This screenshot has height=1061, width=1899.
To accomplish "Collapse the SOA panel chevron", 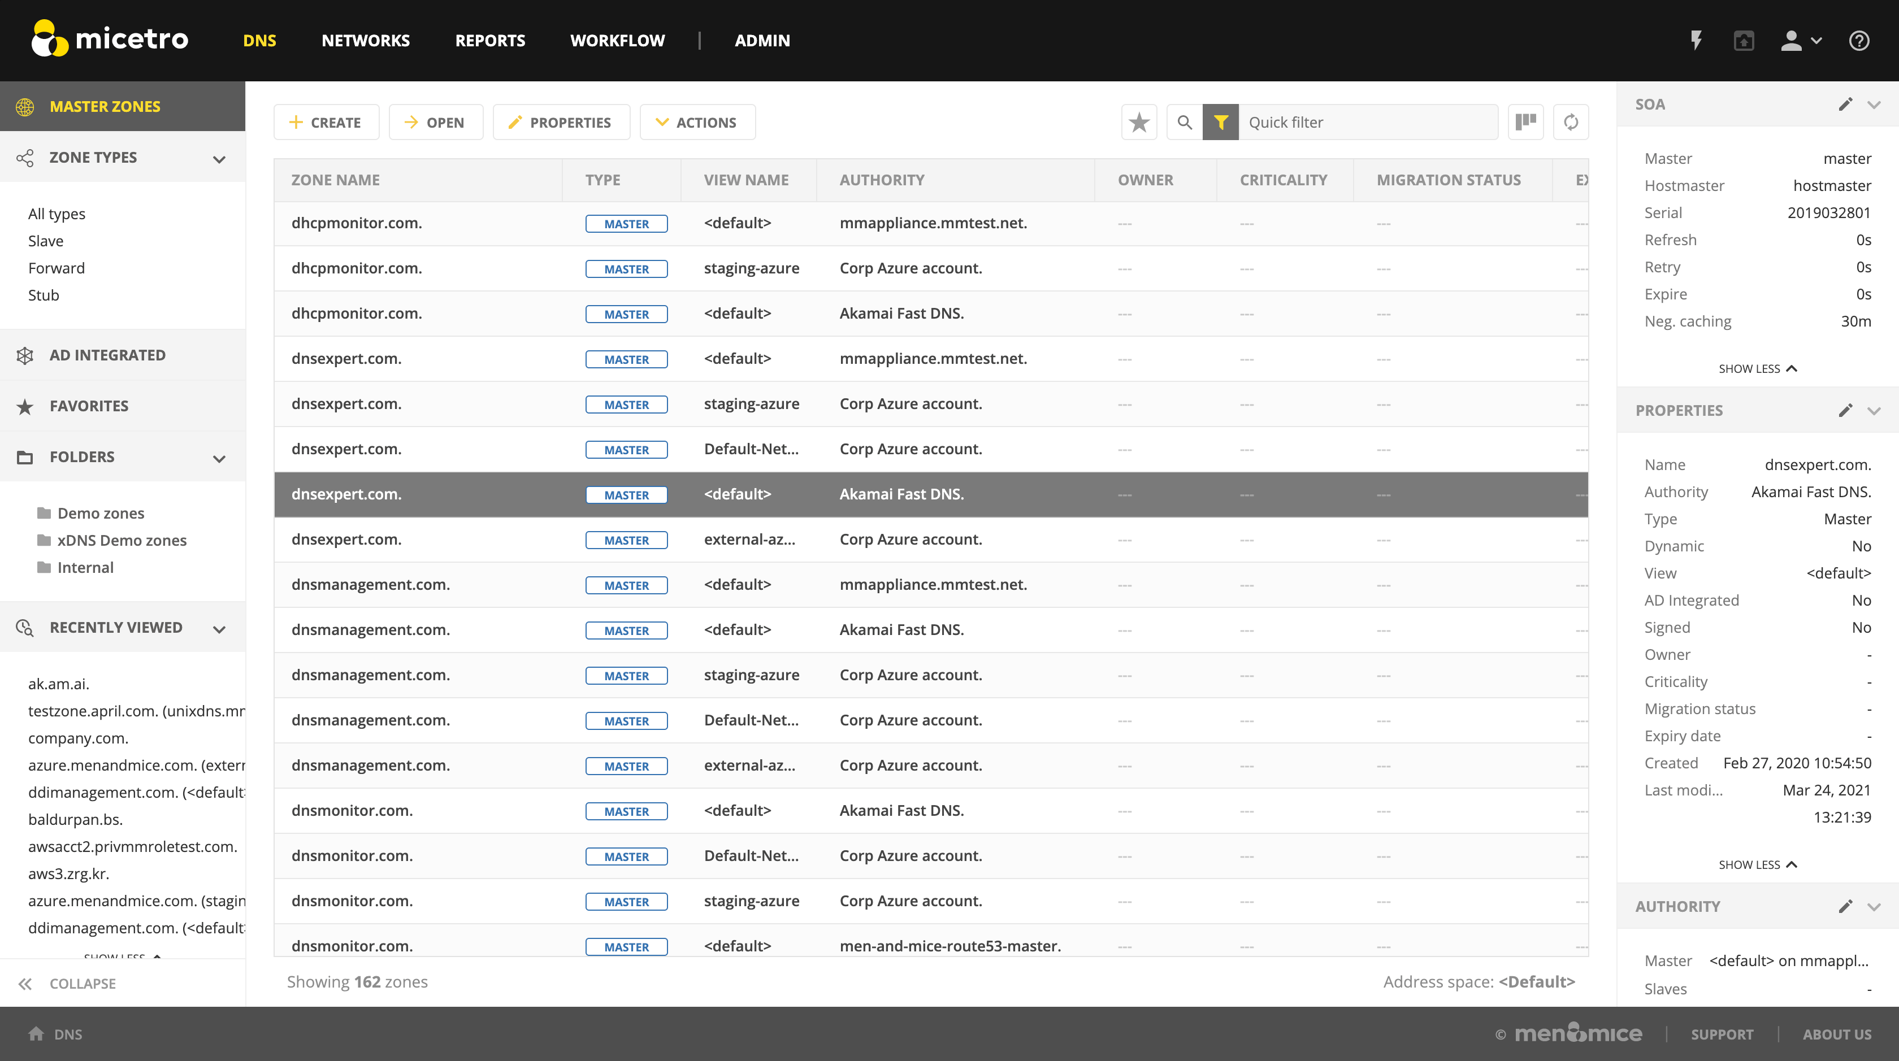I will (1874, 105).
